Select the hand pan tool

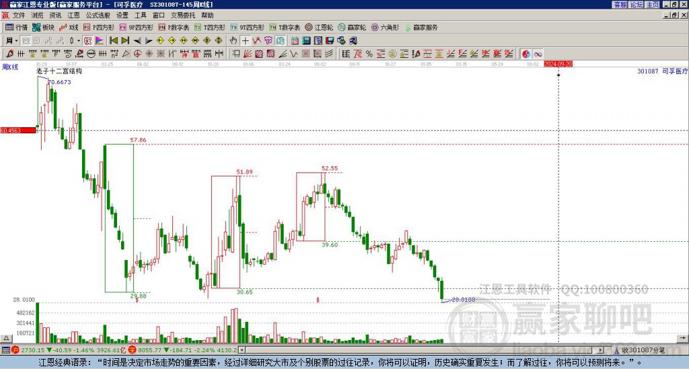click(233, 41)
